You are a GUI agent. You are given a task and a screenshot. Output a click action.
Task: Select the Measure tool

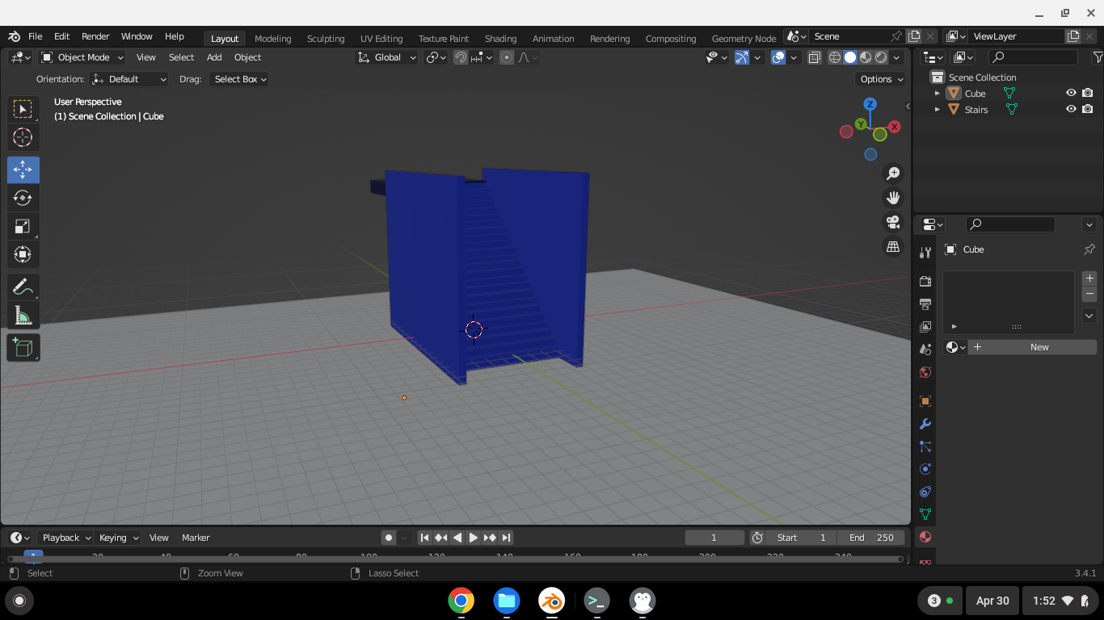[23, 316]
